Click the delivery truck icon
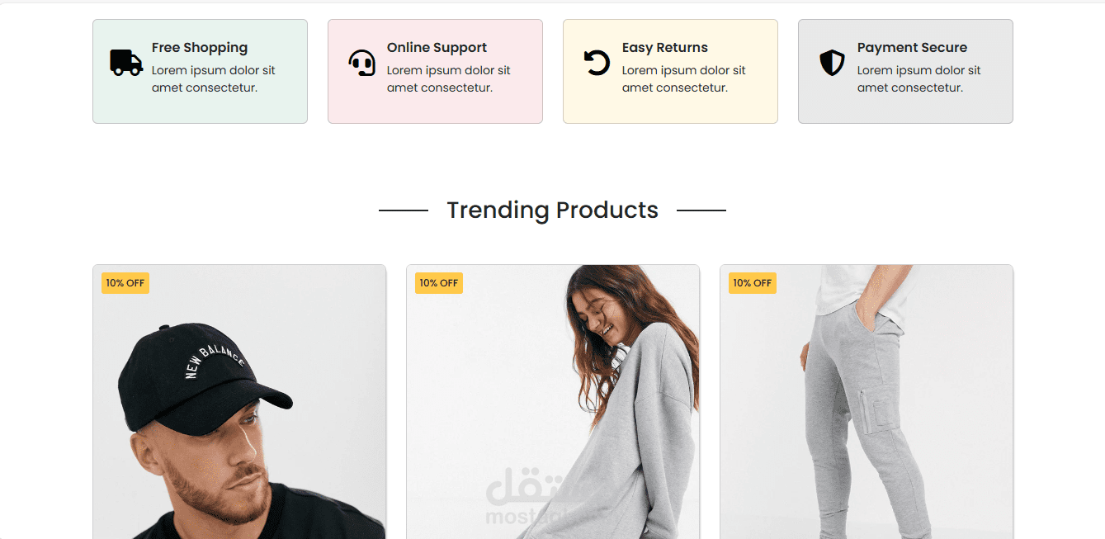This screenshot has height=539, width=1105. tap(126, 63)
